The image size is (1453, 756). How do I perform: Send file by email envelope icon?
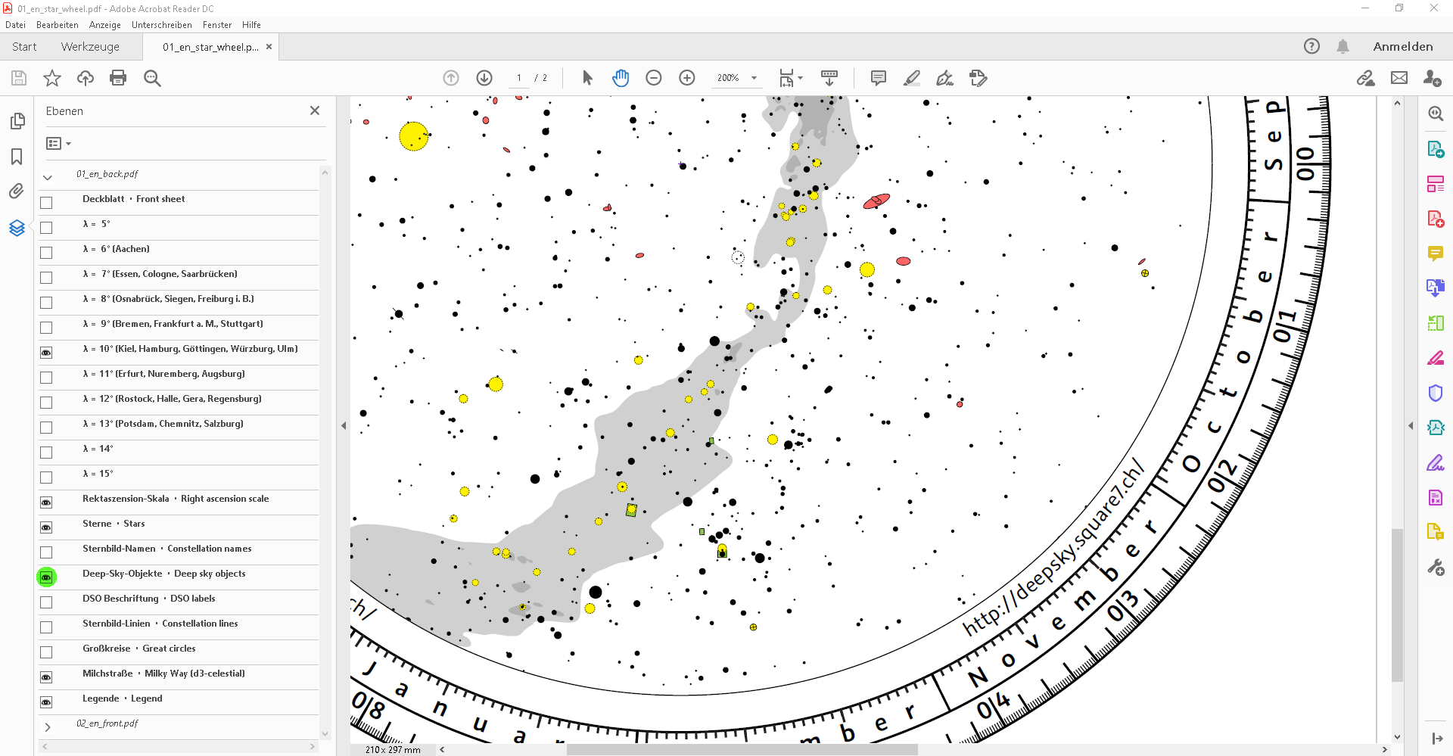click(x=1399, y=78)
